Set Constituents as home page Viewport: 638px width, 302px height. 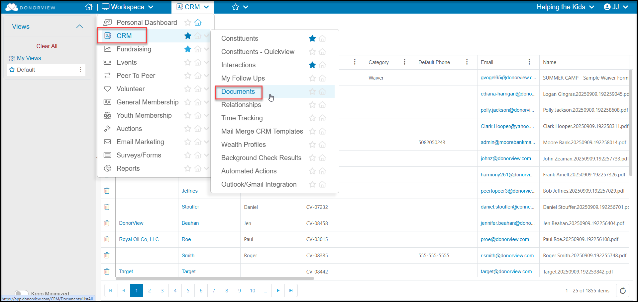pyautogui.click(x=322, y=38)
